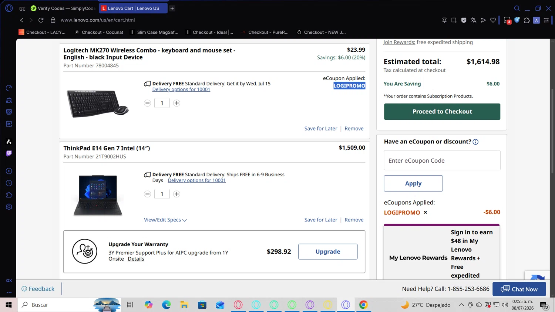Viewport: 555px width, 312px height.
Task: Remove ThinkPad E14 from cart
Action: (x=354, y=220)
